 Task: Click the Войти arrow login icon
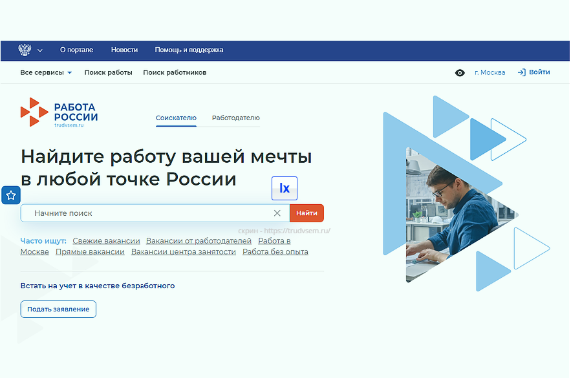(521, 72)
